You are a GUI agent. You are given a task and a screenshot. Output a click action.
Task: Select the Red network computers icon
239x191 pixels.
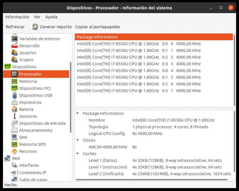[8, 158]
